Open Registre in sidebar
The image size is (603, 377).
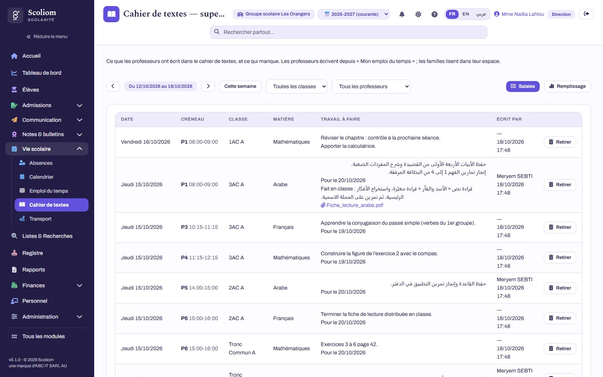click(x=47, y=253)
